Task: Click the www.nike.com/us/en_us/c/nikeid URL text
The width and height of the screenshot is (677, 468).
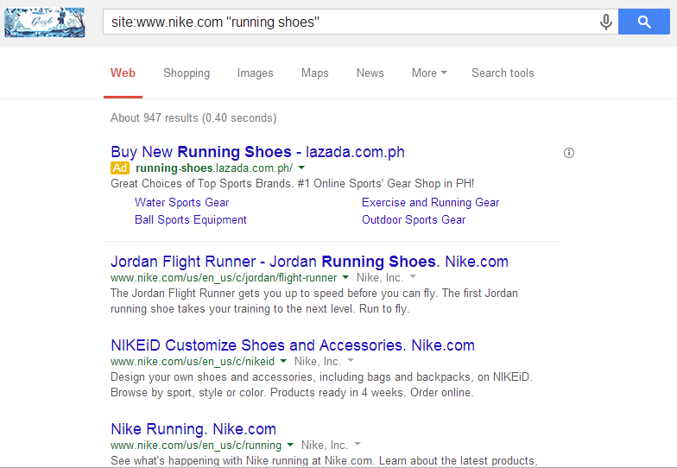Action: coord(193,361)
